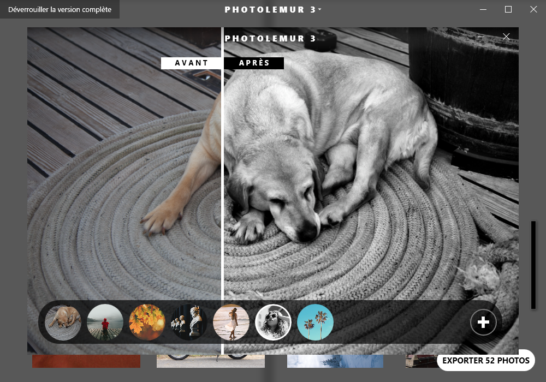Screen dimensions: 546x382
Task: Select the sleeping dog sample thumbnail
Action: pyautogui.click(x=63, y=322)
